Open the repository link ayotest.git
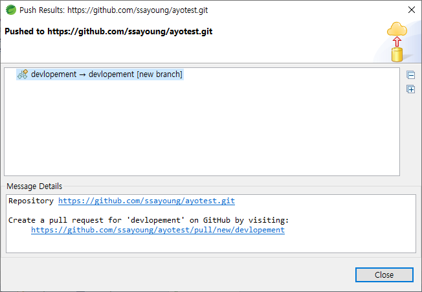 (x=146, y=201)
